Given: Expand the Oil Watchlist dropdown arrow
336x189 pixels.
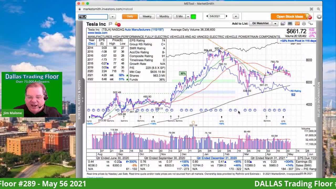Looking at the screenshot, I should tap(275, 24).
